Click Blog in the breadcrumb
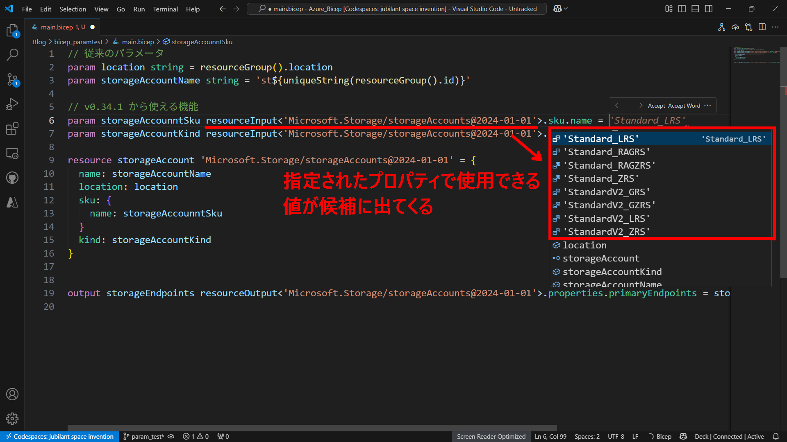787x442 pixels. pos(39,42)
